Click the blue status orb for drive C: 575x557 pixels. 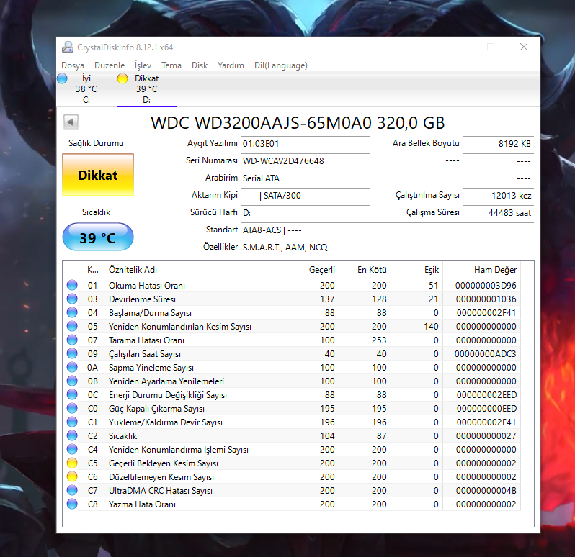point(63,78)
